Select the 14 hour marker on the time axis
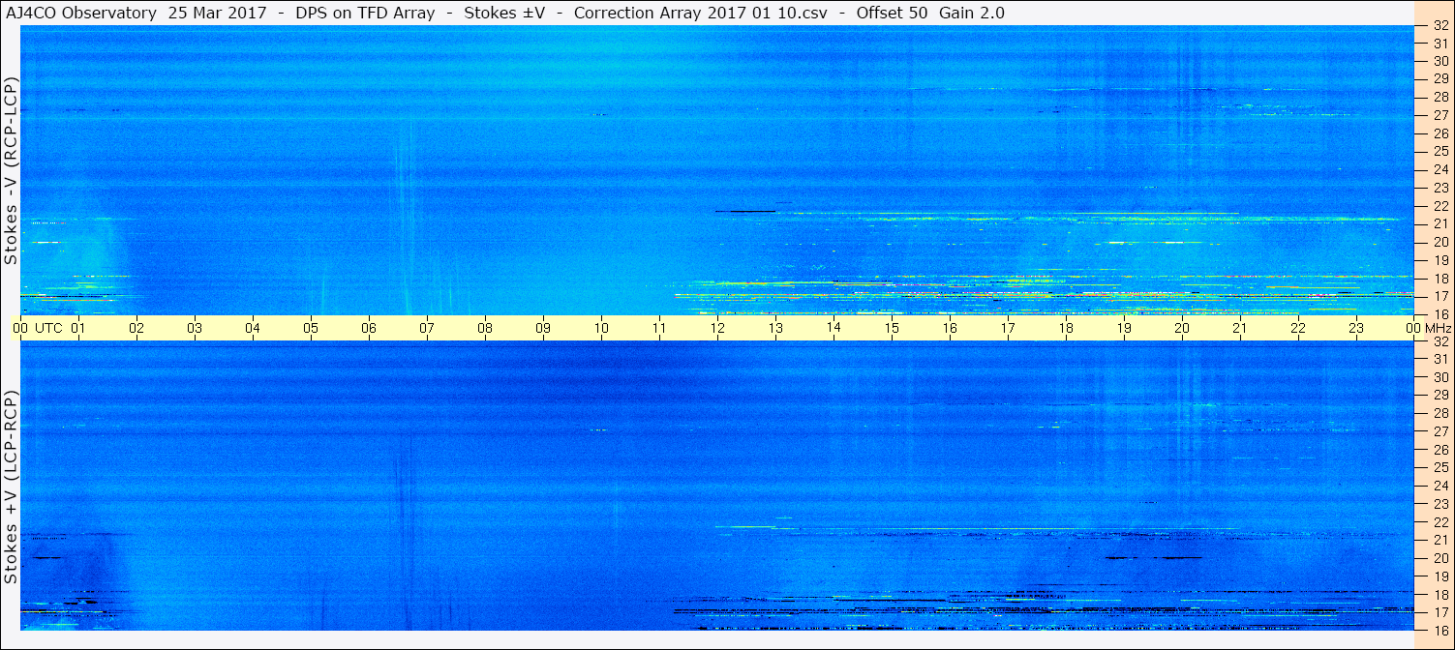Screen dimensions: 1455x650 point(834,328)
